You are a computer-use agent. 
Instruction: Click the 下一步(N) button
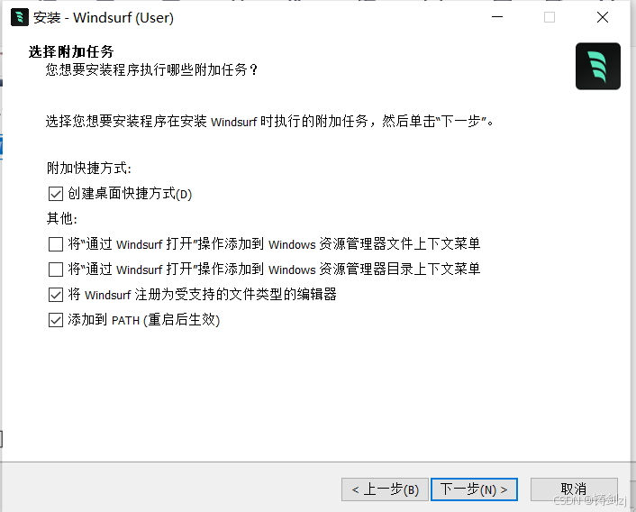tap(474, 489)
